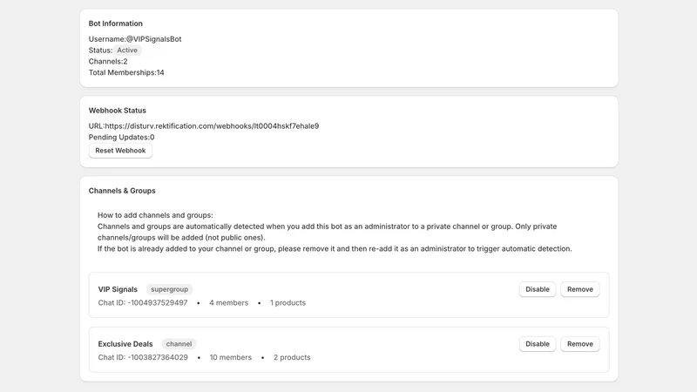Image resolution: width=697 pixels, height=392 pixels.
Task: Select Chat ID -1003827364029
Action: tap(143, 357)
